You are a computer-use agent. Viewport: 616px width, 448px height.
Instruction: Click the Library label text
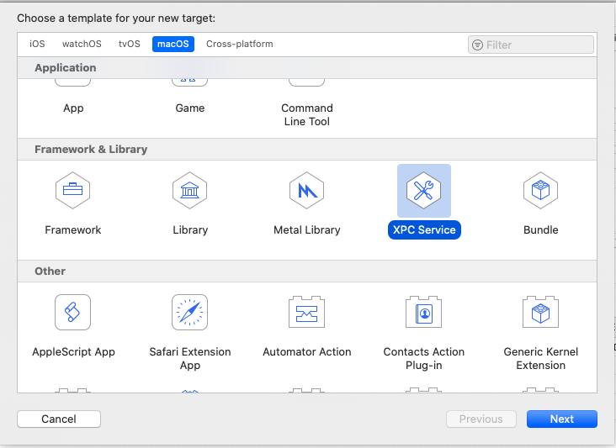point(190,230)
